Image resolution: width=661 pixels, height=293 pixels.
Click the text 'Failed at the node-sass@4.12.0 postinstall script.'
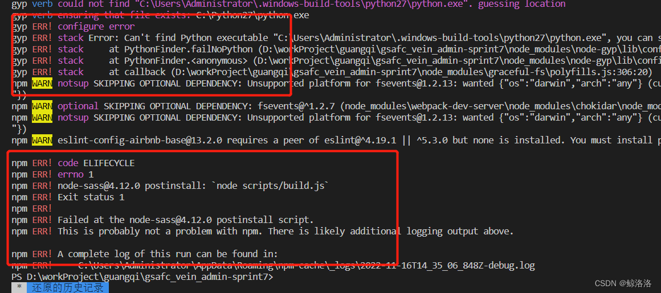[186, 220]
